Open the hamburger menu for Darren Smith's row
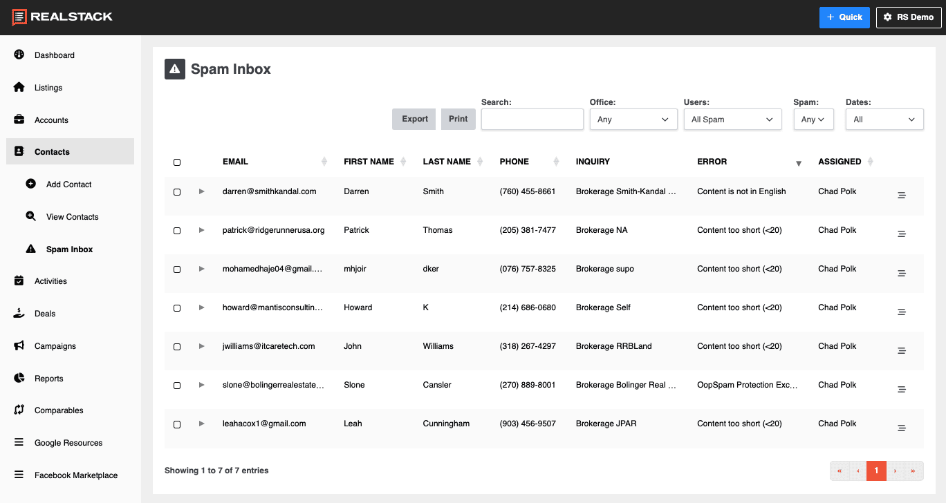The height and width of the screenshot is (503, 946). 901,196
